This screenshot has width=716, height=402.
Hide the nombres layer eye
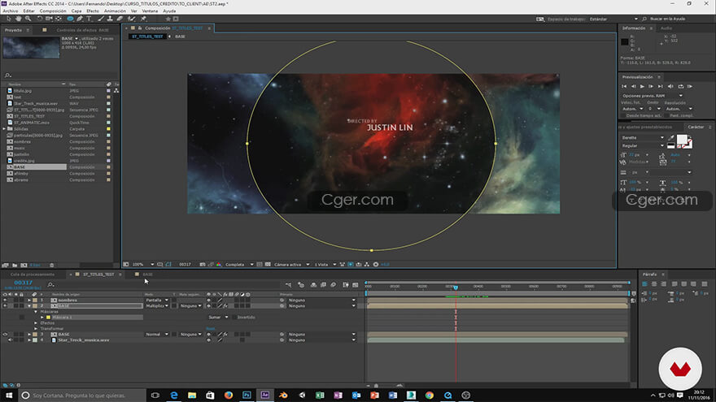coord(5,300)
